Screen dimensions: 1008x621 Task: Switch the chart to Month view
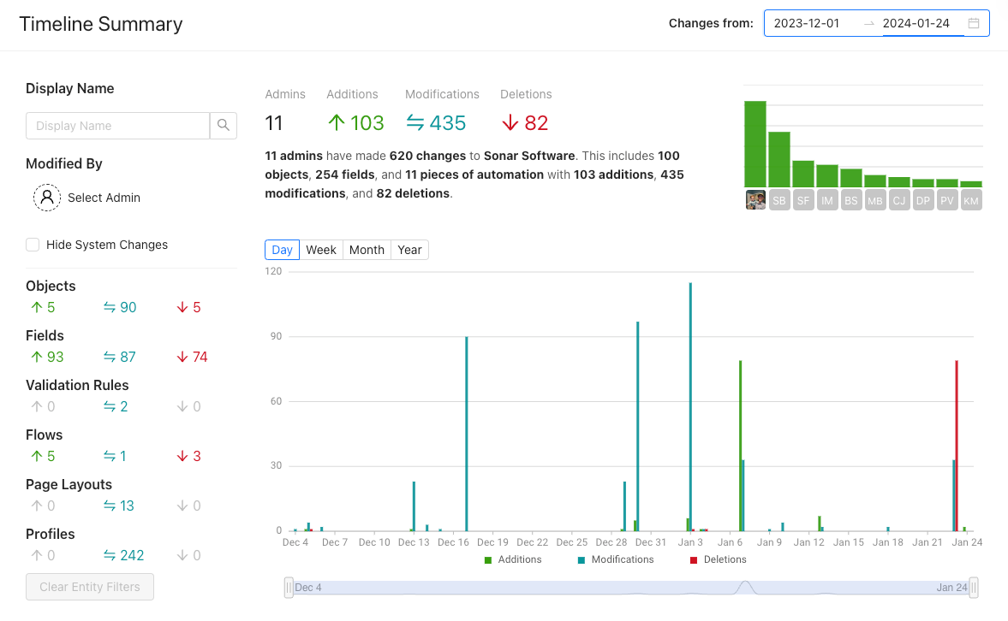[x=367, y=250]
